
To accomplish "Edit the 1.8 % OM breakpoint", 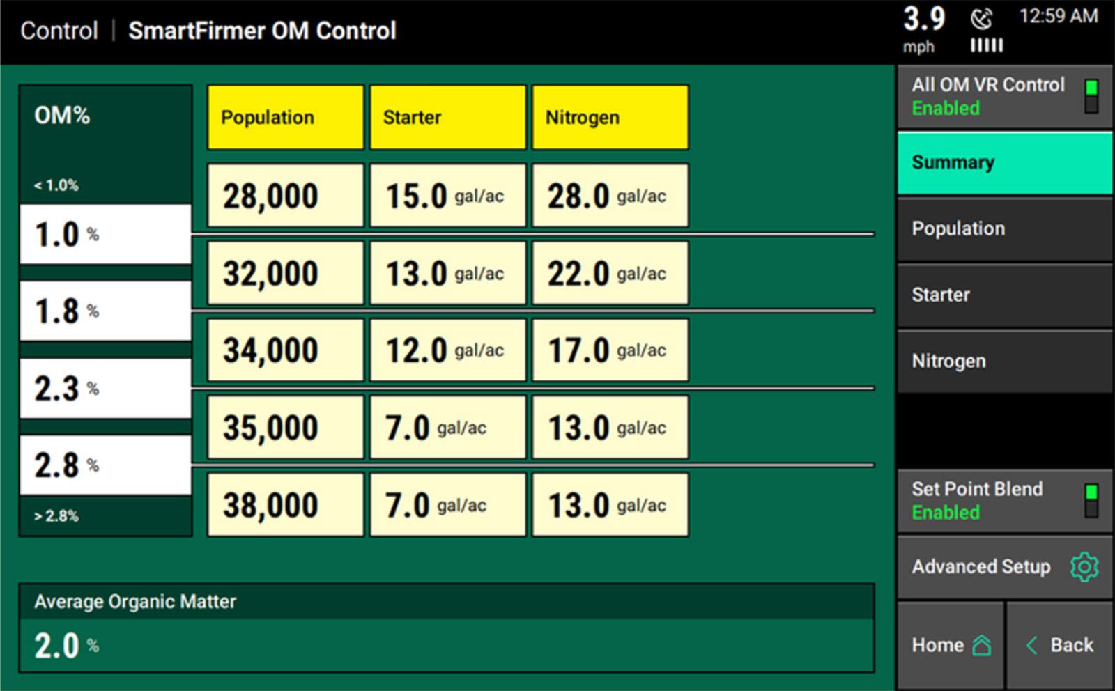I will (x=105, y=311).
